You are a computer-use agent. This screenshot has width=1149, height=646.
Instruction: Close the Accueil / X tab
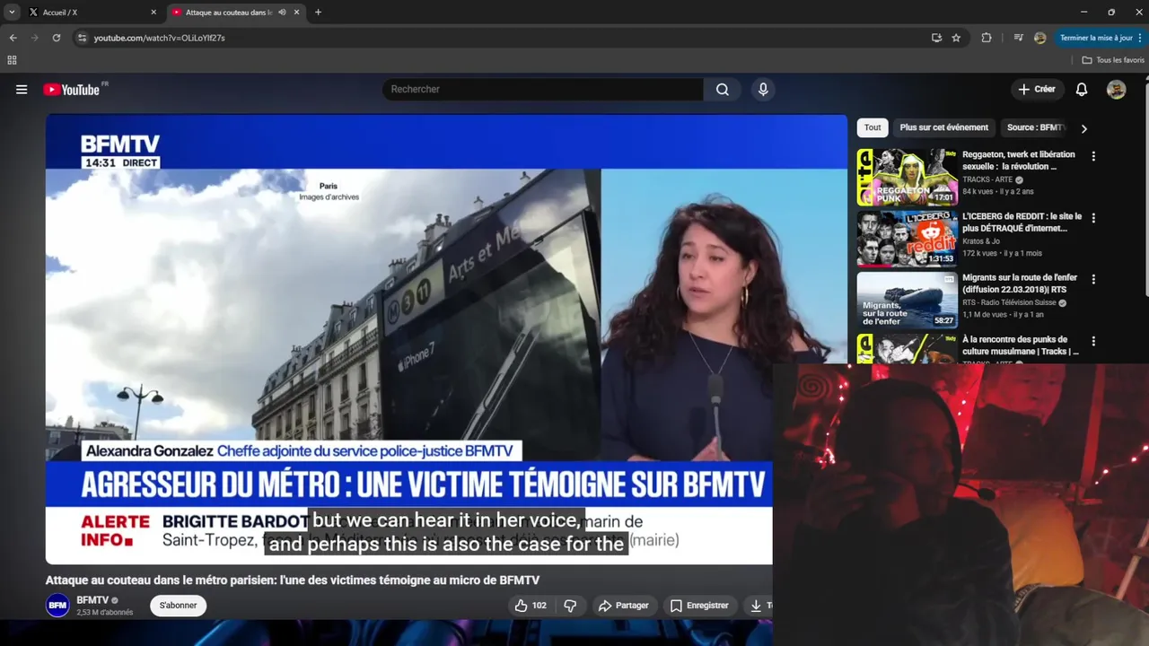pos(153,13)
